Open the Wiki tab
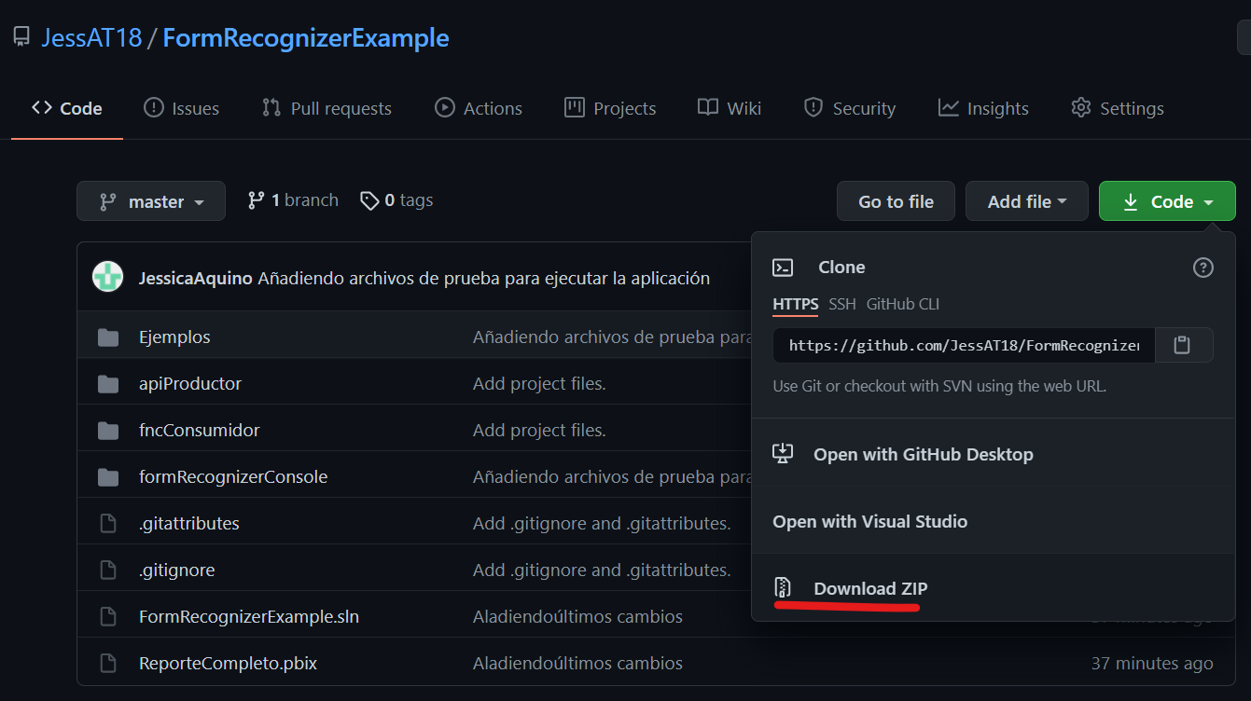Viewport: 1251px width, 701px height. [730, 108]
